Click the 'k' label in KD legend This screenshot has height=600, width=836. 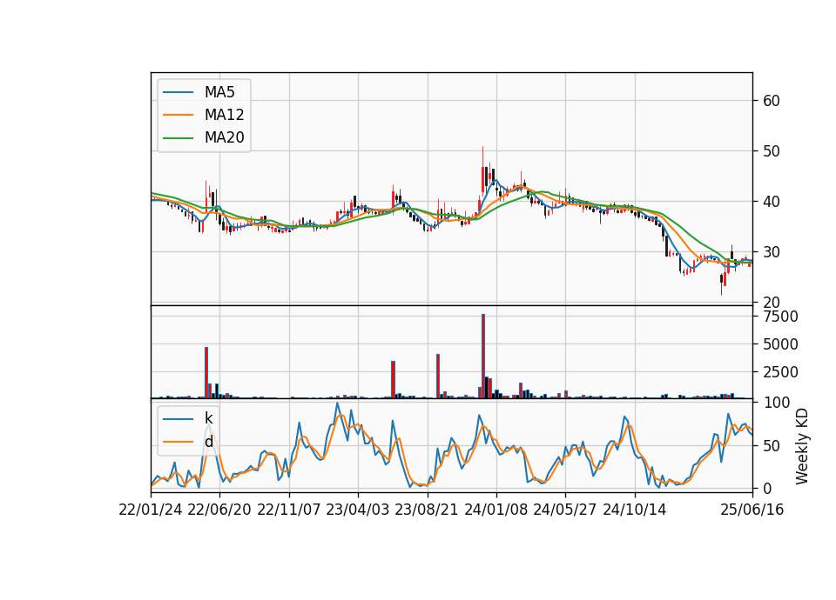[x=208, y=418]
